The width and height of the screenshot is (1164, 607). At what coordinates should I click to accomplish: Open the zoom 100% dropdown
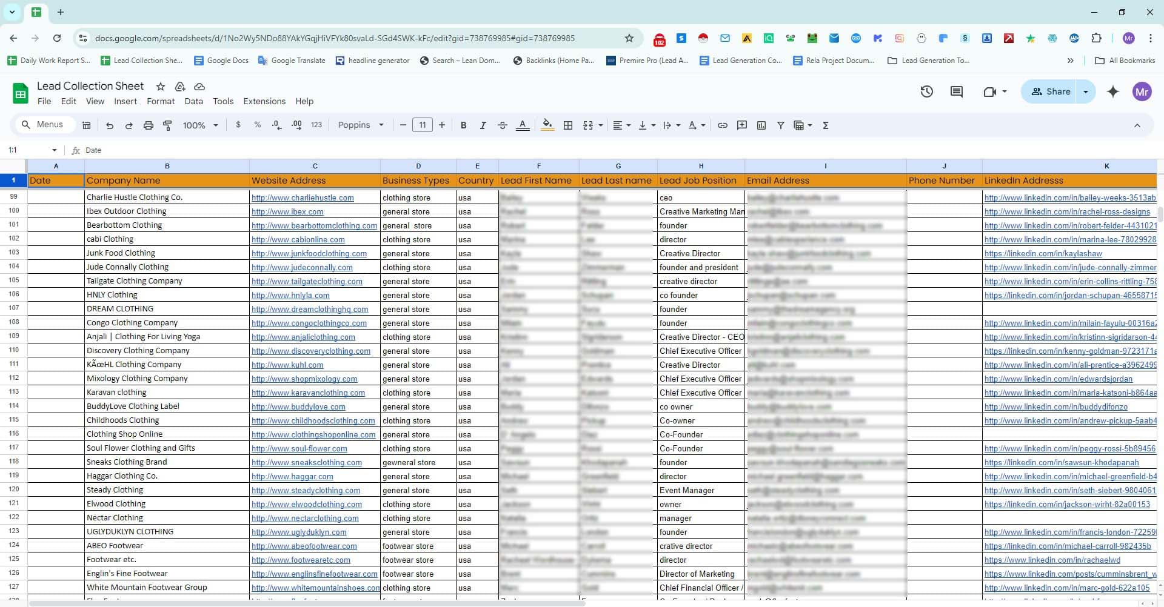point(201,125)
